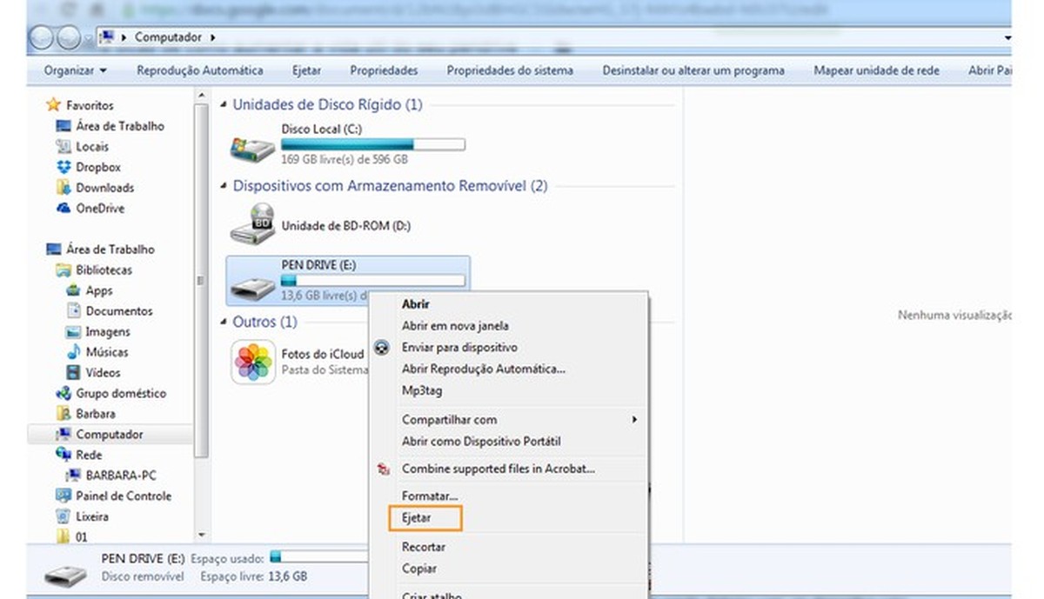Click Computador in the address bar
This screenshot has width=1044, height=599.
(169, 37)
